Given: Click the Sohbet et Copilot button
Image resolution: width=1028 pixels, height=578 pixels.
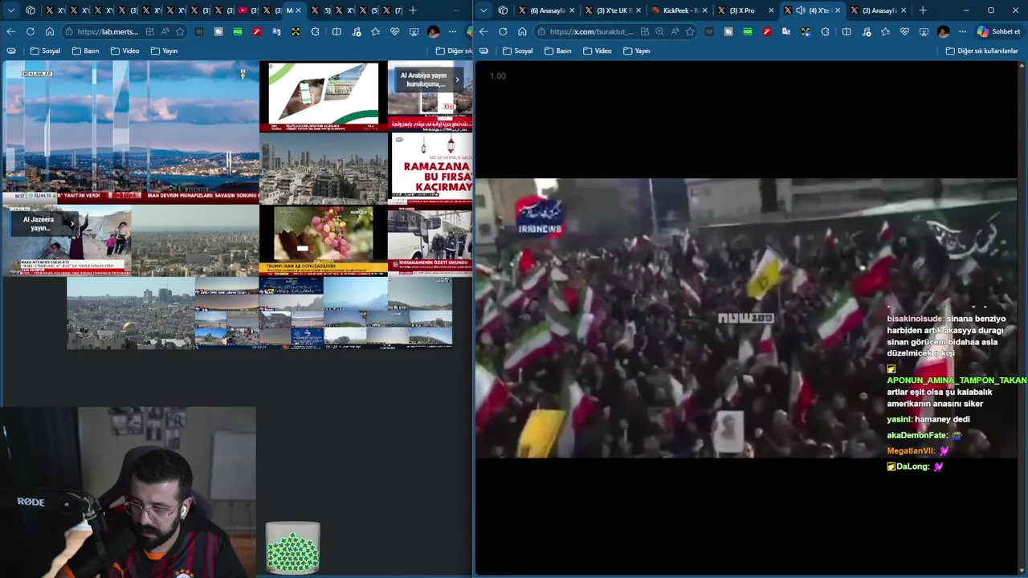Looking at the screenshot, I should pos(999,31).
